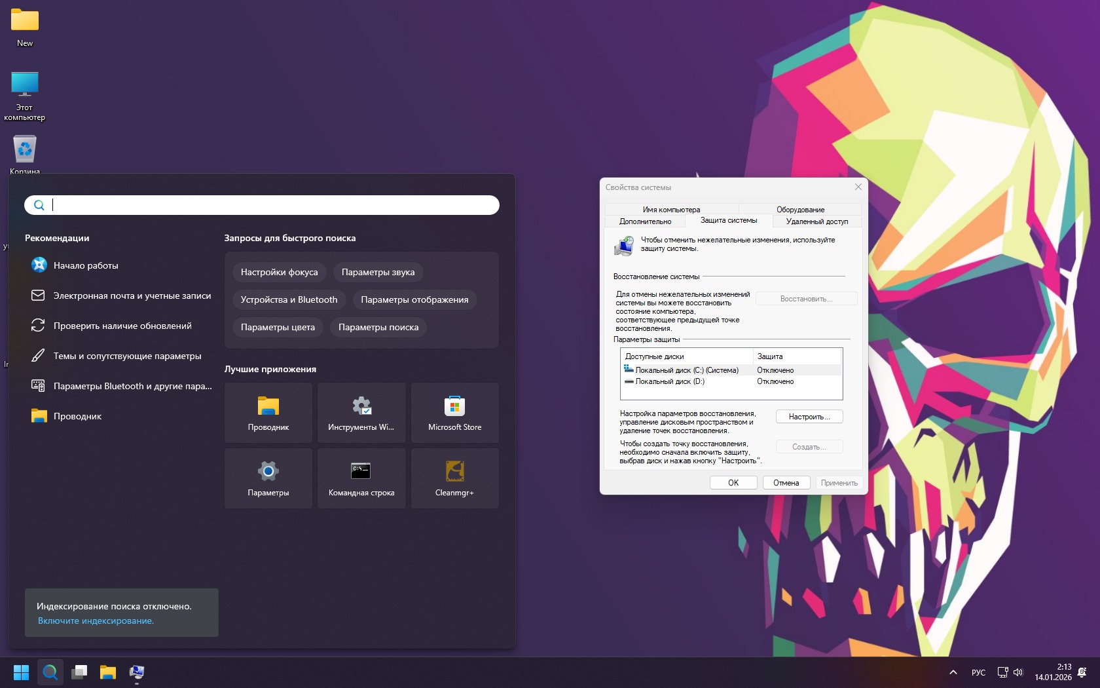This screenshot has width=1100, height=688.
Task: Open volume control in system tray
Action: (x=1018, y=672)
